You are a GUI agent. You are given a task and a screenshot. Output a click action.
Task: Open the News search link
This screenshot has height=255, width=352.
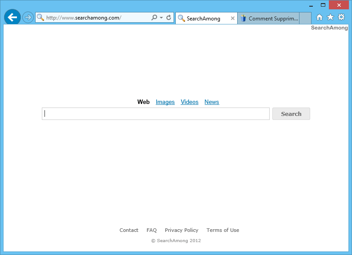tap(212, 102)
